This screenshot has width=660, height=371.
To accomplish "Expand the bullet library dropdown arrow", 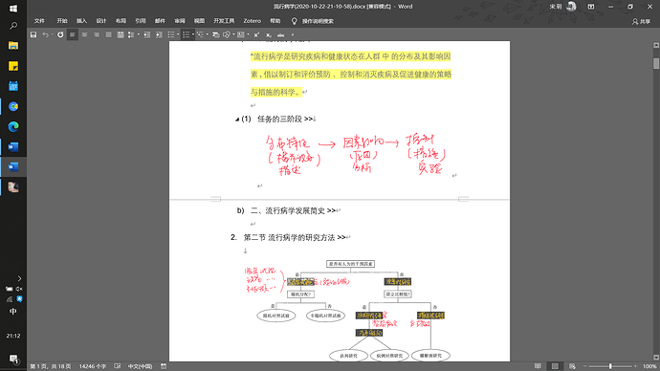I will tap(178, 35).
